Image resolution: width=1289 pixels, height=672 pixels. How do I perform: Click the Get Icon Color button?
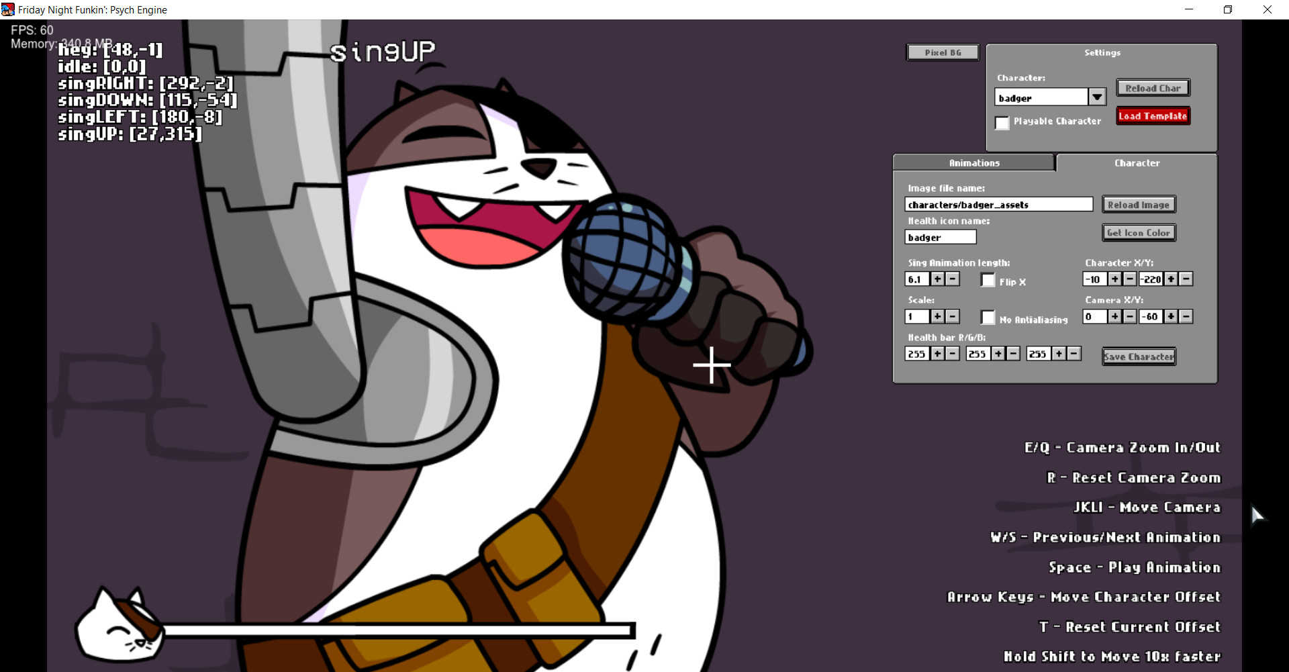point(1139,232)
